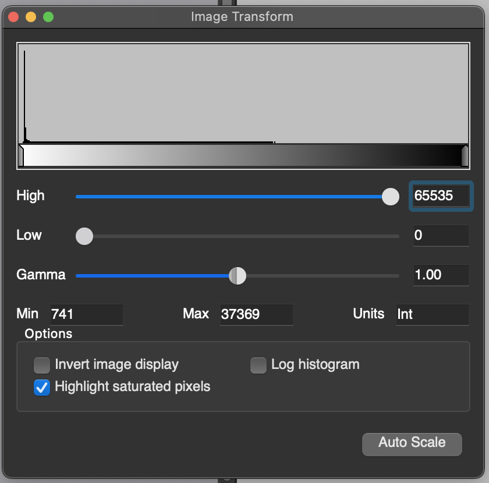The image size is (489, 483).
Task: Click the High slider knob
Action: pyautogui.click(x=391, y=197)
